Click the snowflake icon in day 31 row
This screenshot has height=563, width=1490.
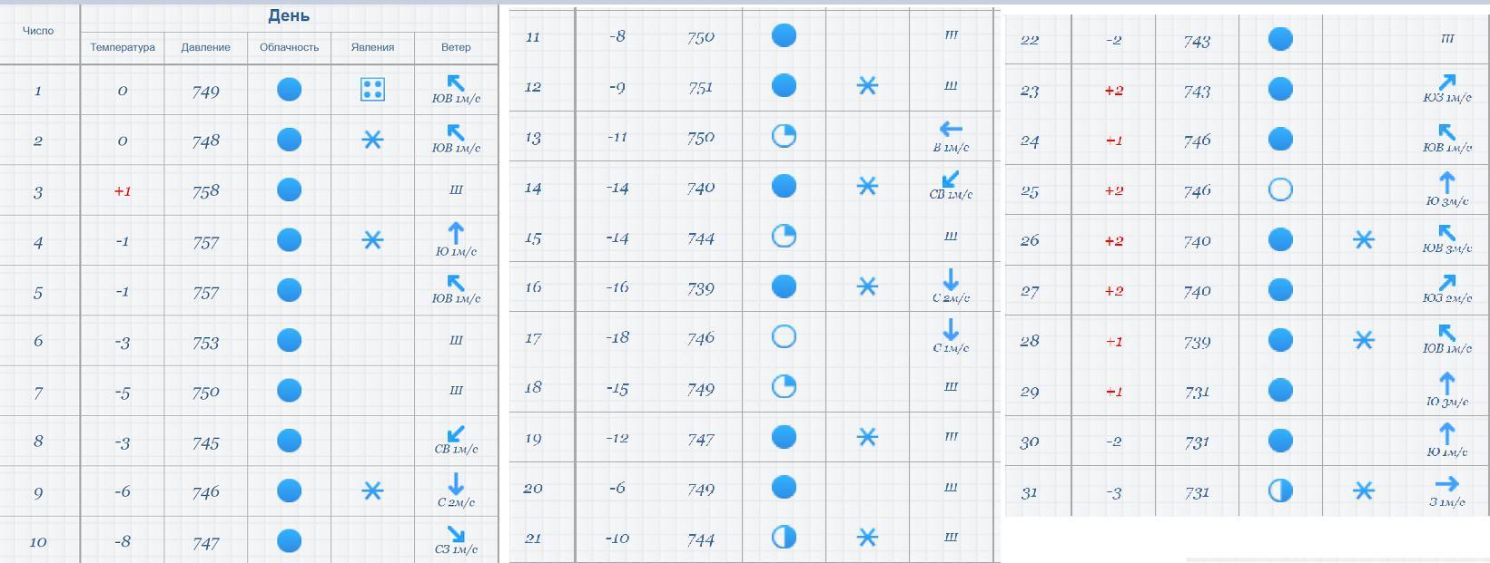[x=1363, y=490]
